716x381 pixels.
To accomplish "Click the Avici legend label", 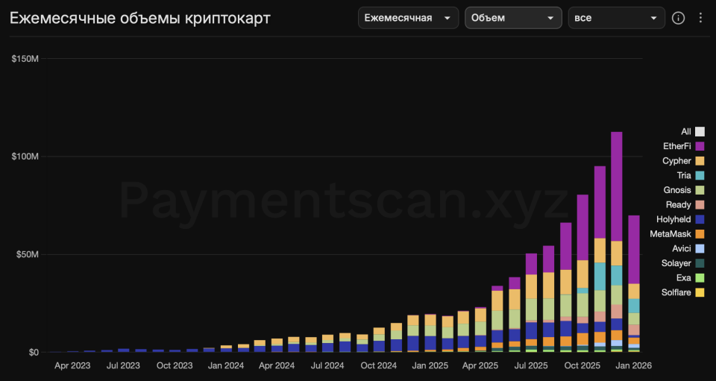I will [x=682, y=249].
